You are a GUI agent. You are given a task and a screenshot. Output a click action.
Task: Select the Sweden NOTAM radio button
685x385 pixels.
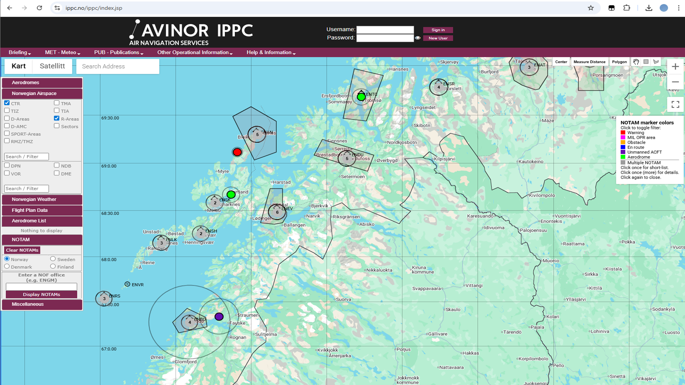pos(53,259)
